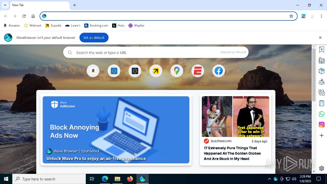Image resolution: width=327 pixels, height=184 pixels.
Task: Show hidden system tray icons
Action: tap(269, 179)
